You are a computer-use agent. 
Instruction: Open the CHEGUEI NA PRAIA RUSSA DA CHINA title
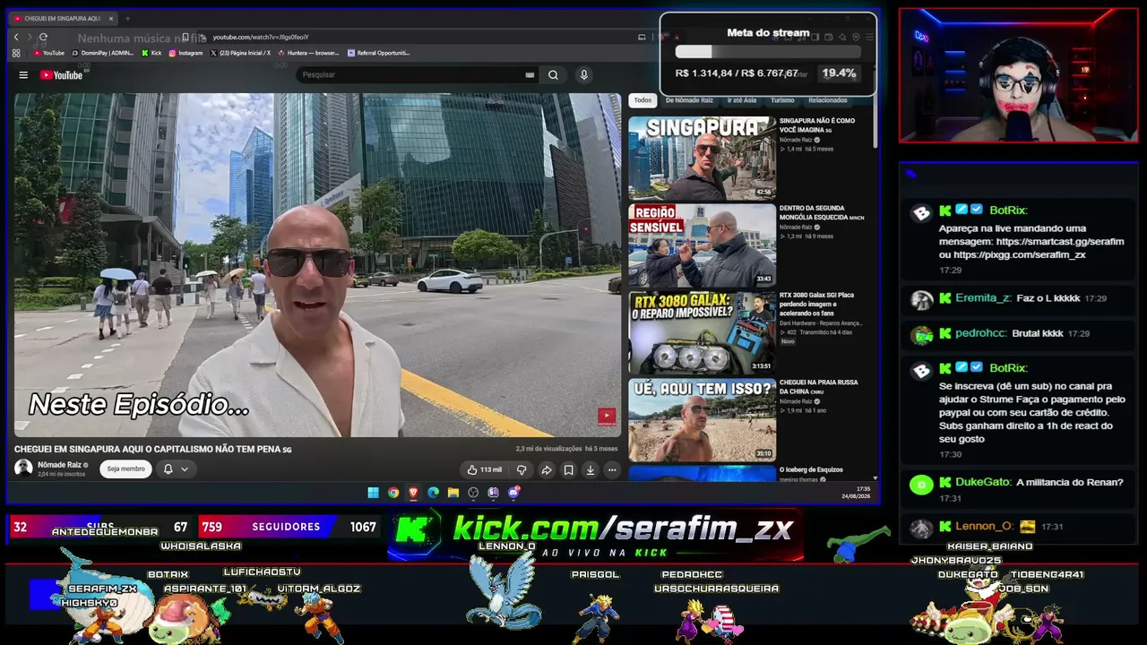[x=819, y=387]
